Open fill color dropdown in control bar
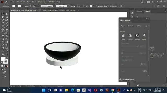This screenshot has height=93, width=167. (x=16, y=6)
